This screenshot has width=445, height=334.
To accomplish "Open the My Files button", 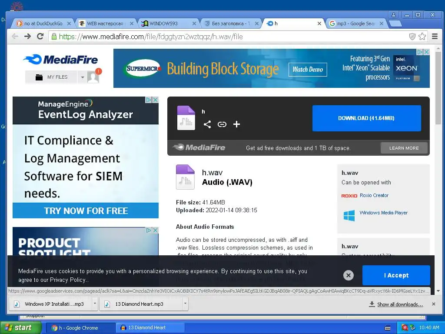I will (x=51, y=77).
